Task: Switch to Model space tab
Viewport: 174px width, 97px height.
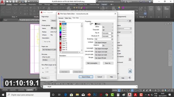Action: click(5, 90)
